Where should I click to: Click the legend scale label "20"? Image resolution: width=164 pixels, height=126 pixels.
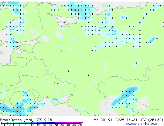[x=44, y=125]
